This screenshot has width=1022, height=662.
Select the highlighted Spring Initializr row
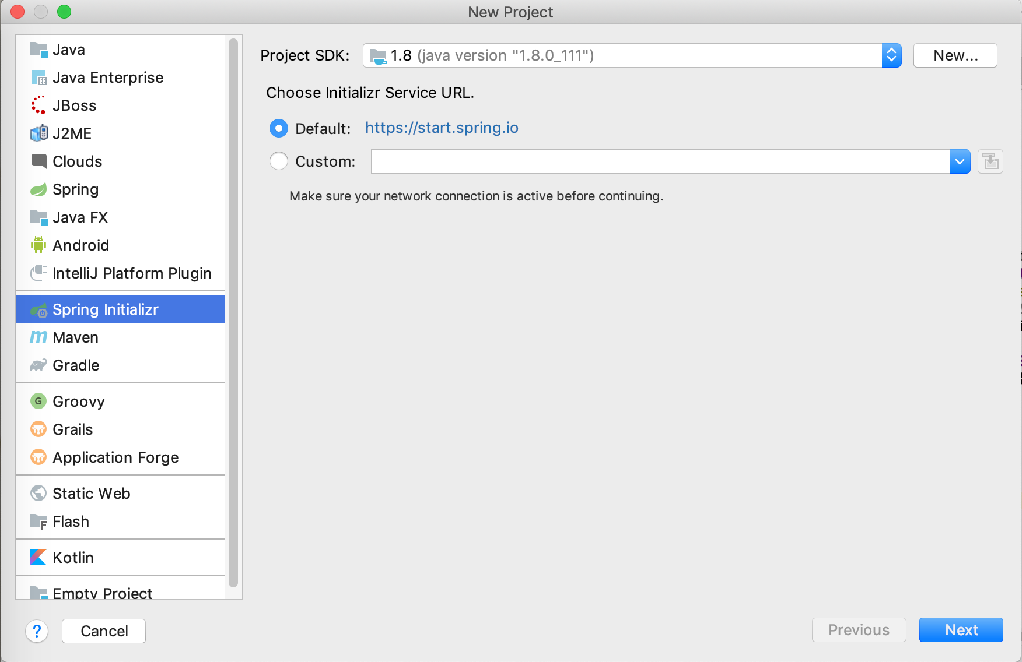click(x=121, y=309)
